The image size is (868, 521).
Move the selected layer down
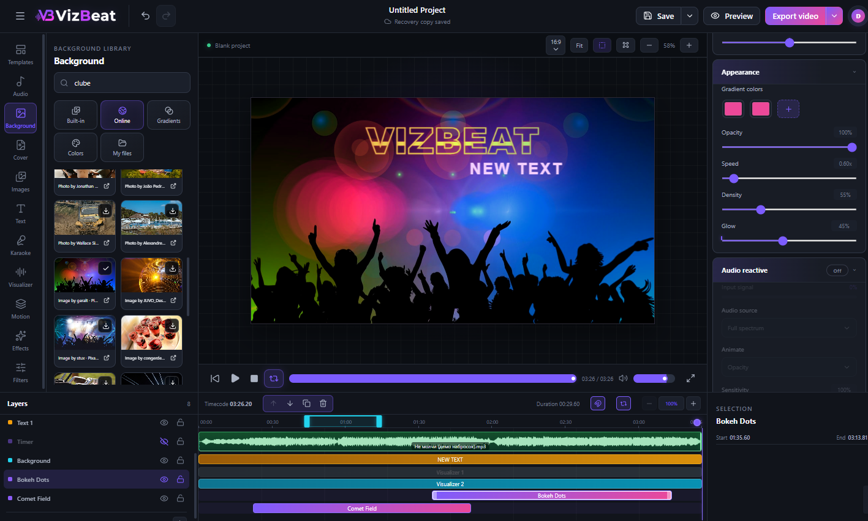(290, 404)
